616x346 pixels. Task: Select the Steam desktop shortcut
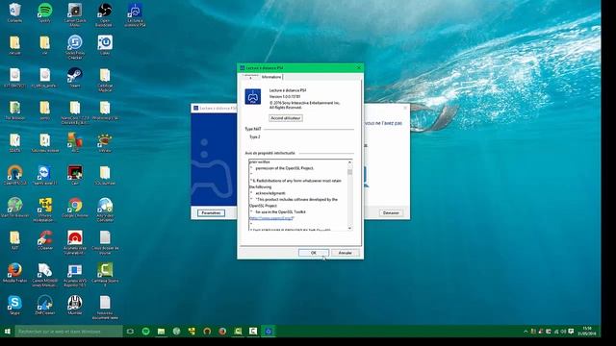pos(75,78)
